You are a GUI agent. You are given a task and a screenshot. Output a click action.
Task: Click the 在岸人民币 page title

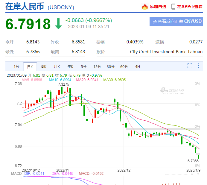click(x=25, y=6)
